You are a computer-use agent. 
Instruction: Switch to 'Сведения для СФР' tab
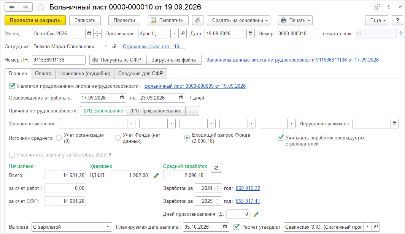(141, 74)
